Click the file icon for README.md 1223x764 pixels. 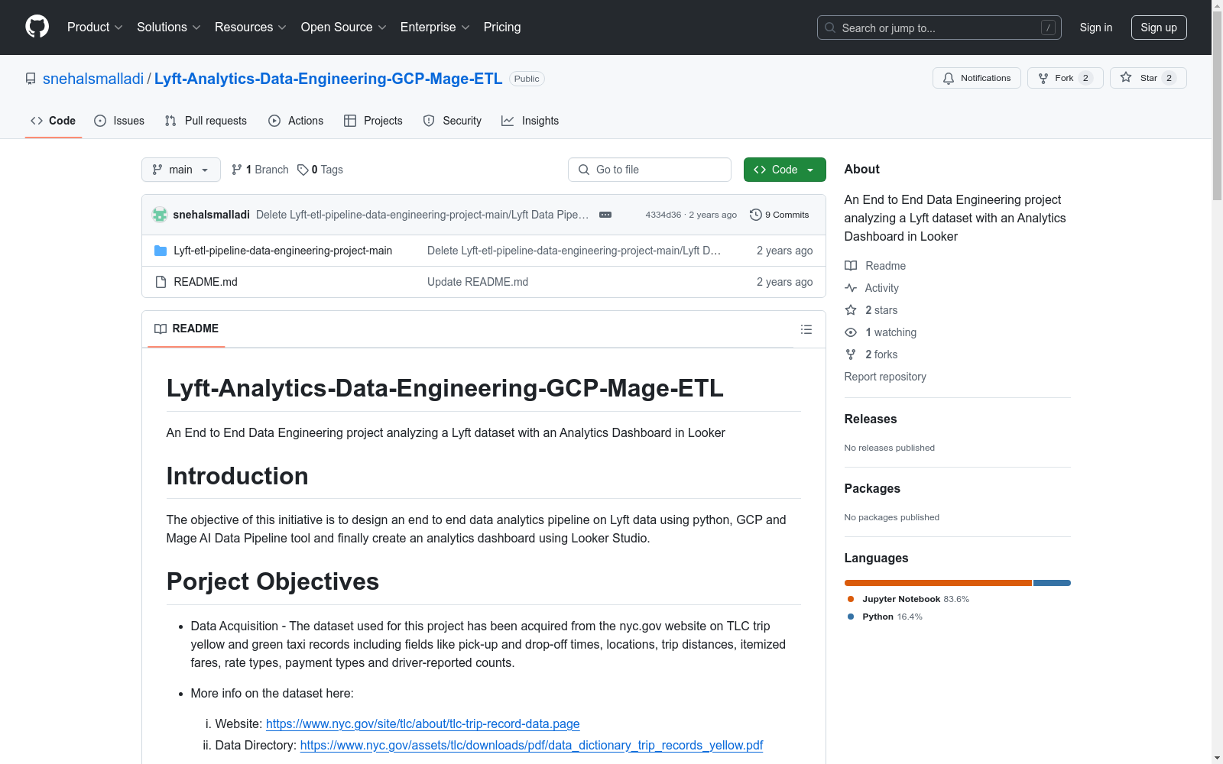coord(161,282)
